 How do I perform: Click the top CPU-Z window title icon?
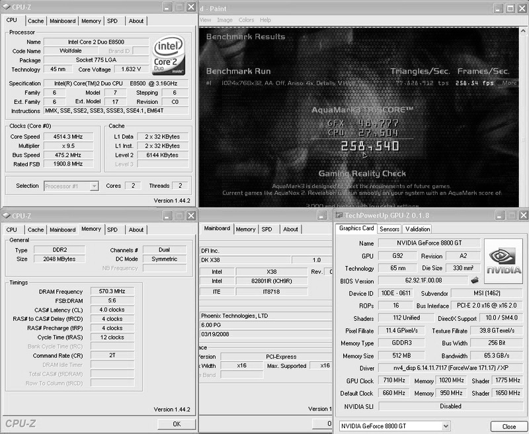(6, 7)
